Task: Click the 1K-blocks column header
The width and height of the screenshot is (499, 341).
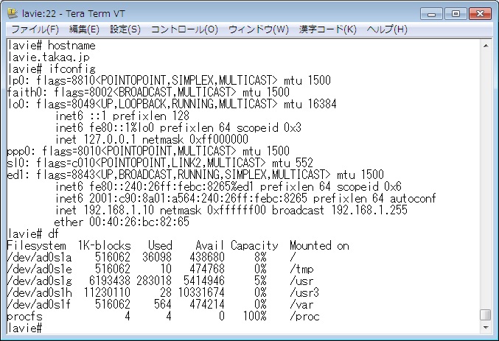Action: pyautogui.click(x=105, y=245)
